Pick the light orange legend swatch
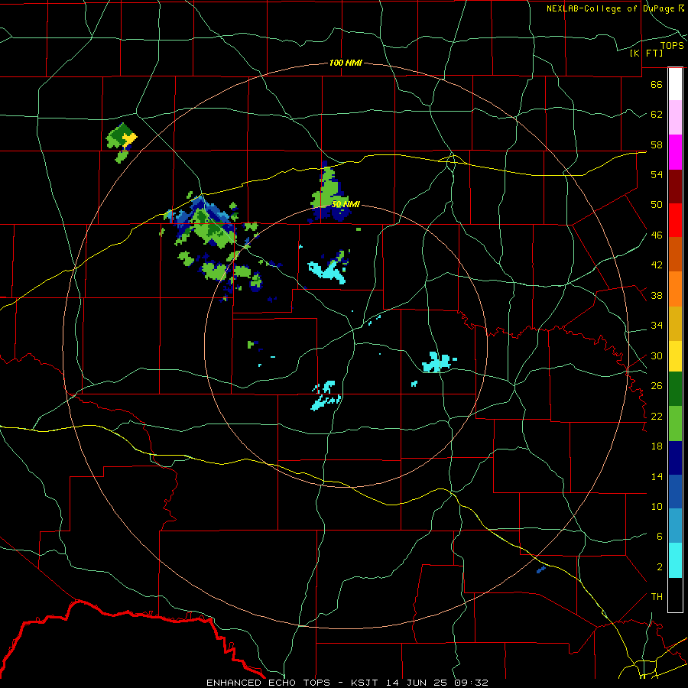This screenshot has width=688, height=688. click(675, 289)
